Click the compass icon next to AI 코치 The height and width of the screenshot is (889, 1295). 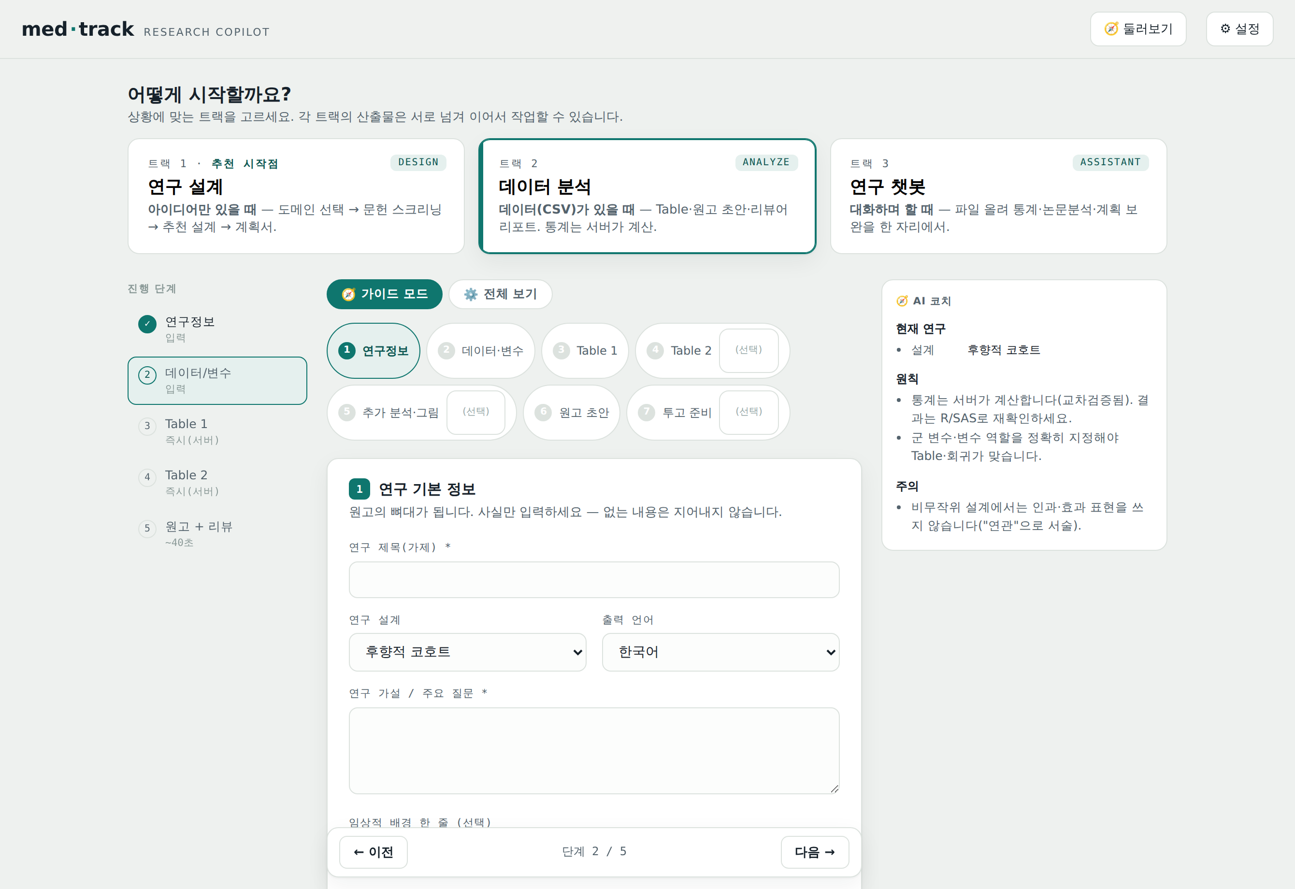902,301
